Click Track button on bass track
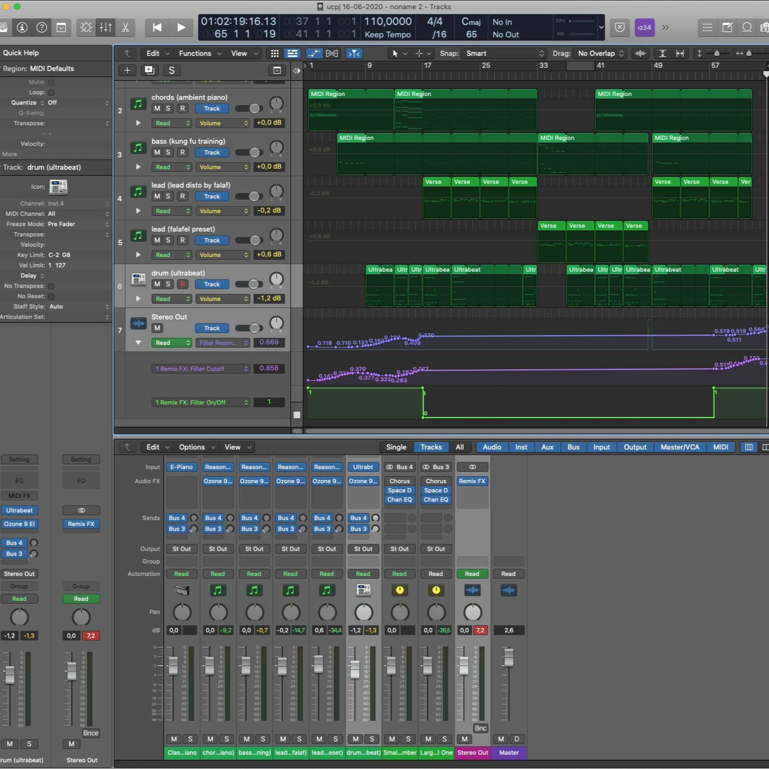This screenshot has height=769, width=769. tap(212, 153)
